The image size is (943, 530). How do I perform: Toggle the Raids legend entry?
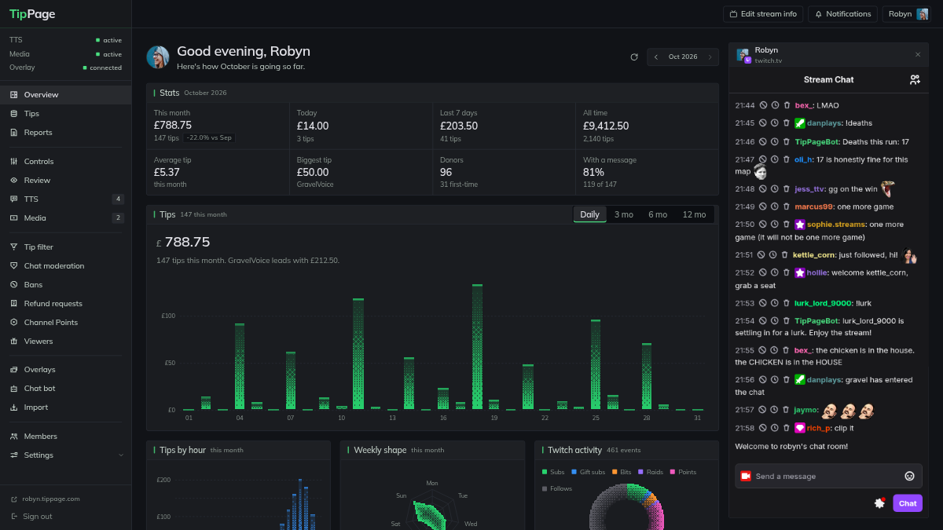click(652, 473)
